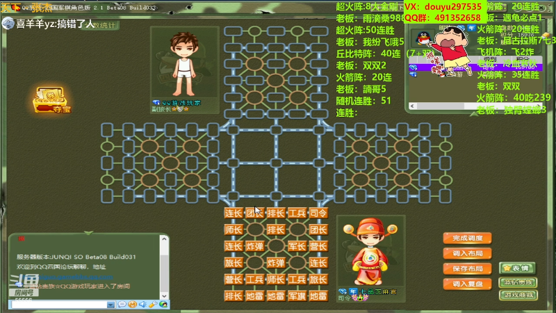Click player list horizontal scrollbar left arrow

(x=412, y=106)
